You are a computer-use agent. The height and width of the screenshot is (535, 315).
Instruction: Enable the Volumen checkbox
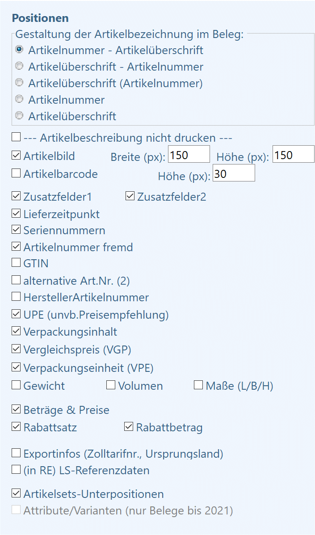point(111,385)
